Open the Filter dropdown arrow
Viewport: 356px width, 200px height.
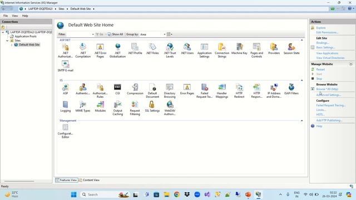click(93, 34)
